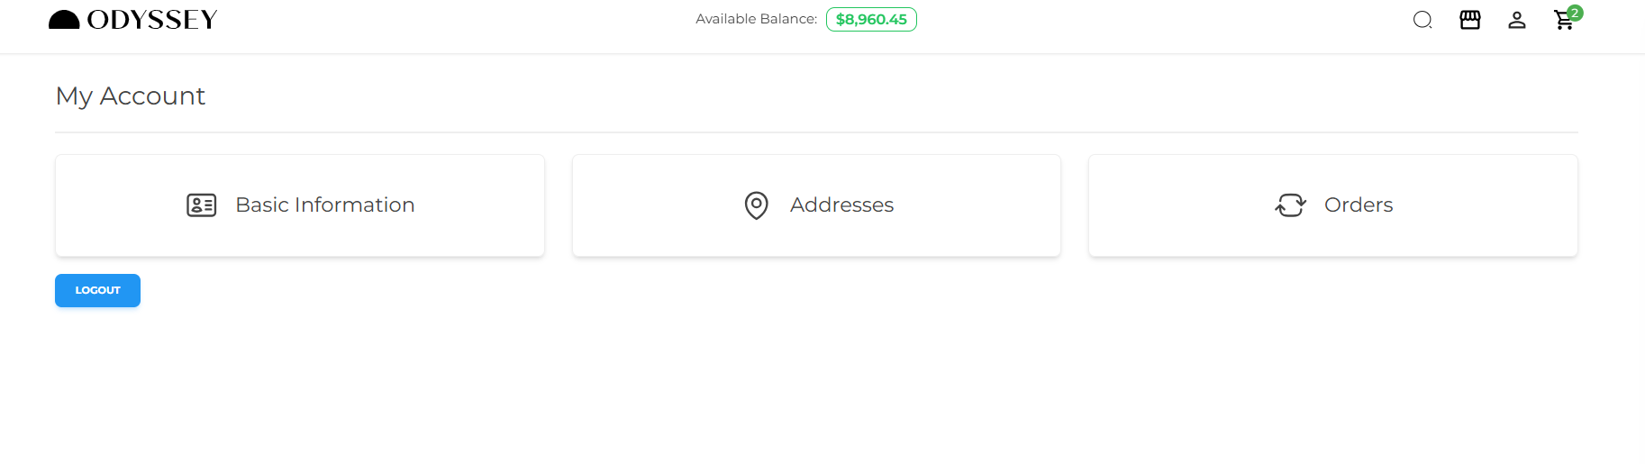Image resolution: width=1645 pixels, height=464 pixels.
Task: Click the ID card icon for Basic Information
Action: pos(201,205)
